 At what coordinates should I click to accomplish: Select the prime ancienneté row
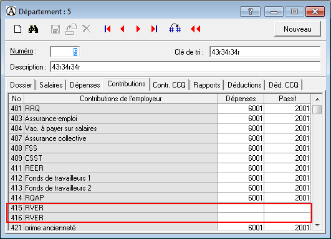point(160,227)
